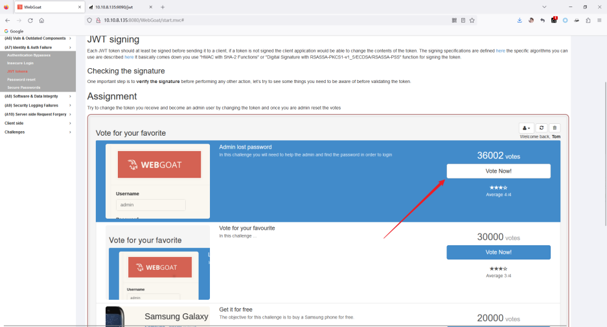Open a new browser tab with plus icon
Screen dimensions: 607x327
tap(163, 7)
